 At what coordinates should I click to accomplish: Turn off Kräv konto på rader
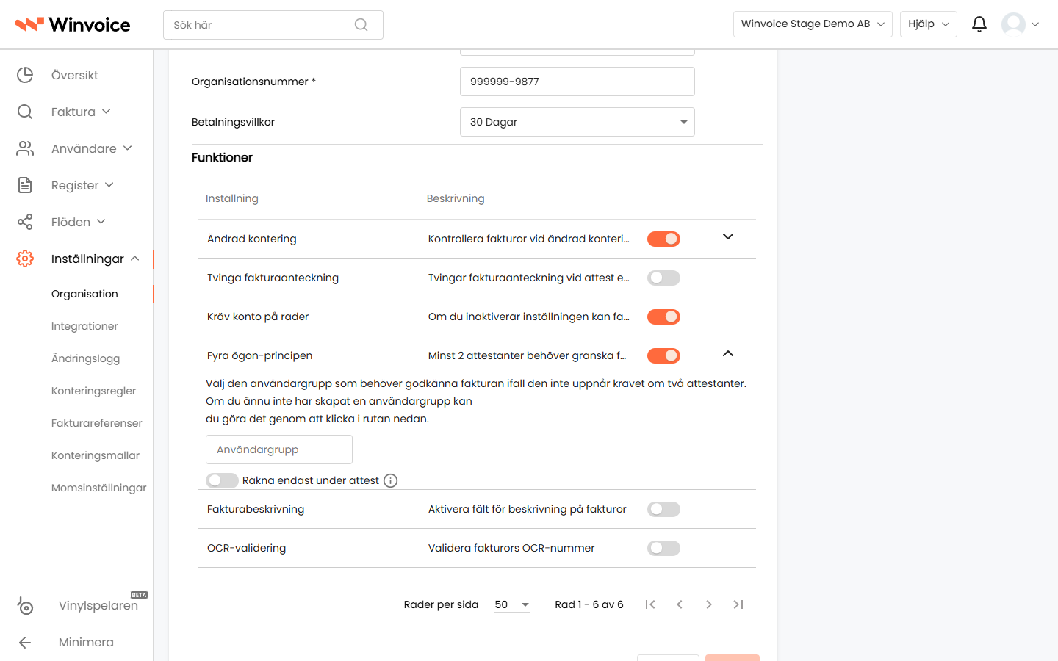tap(663, 317)
